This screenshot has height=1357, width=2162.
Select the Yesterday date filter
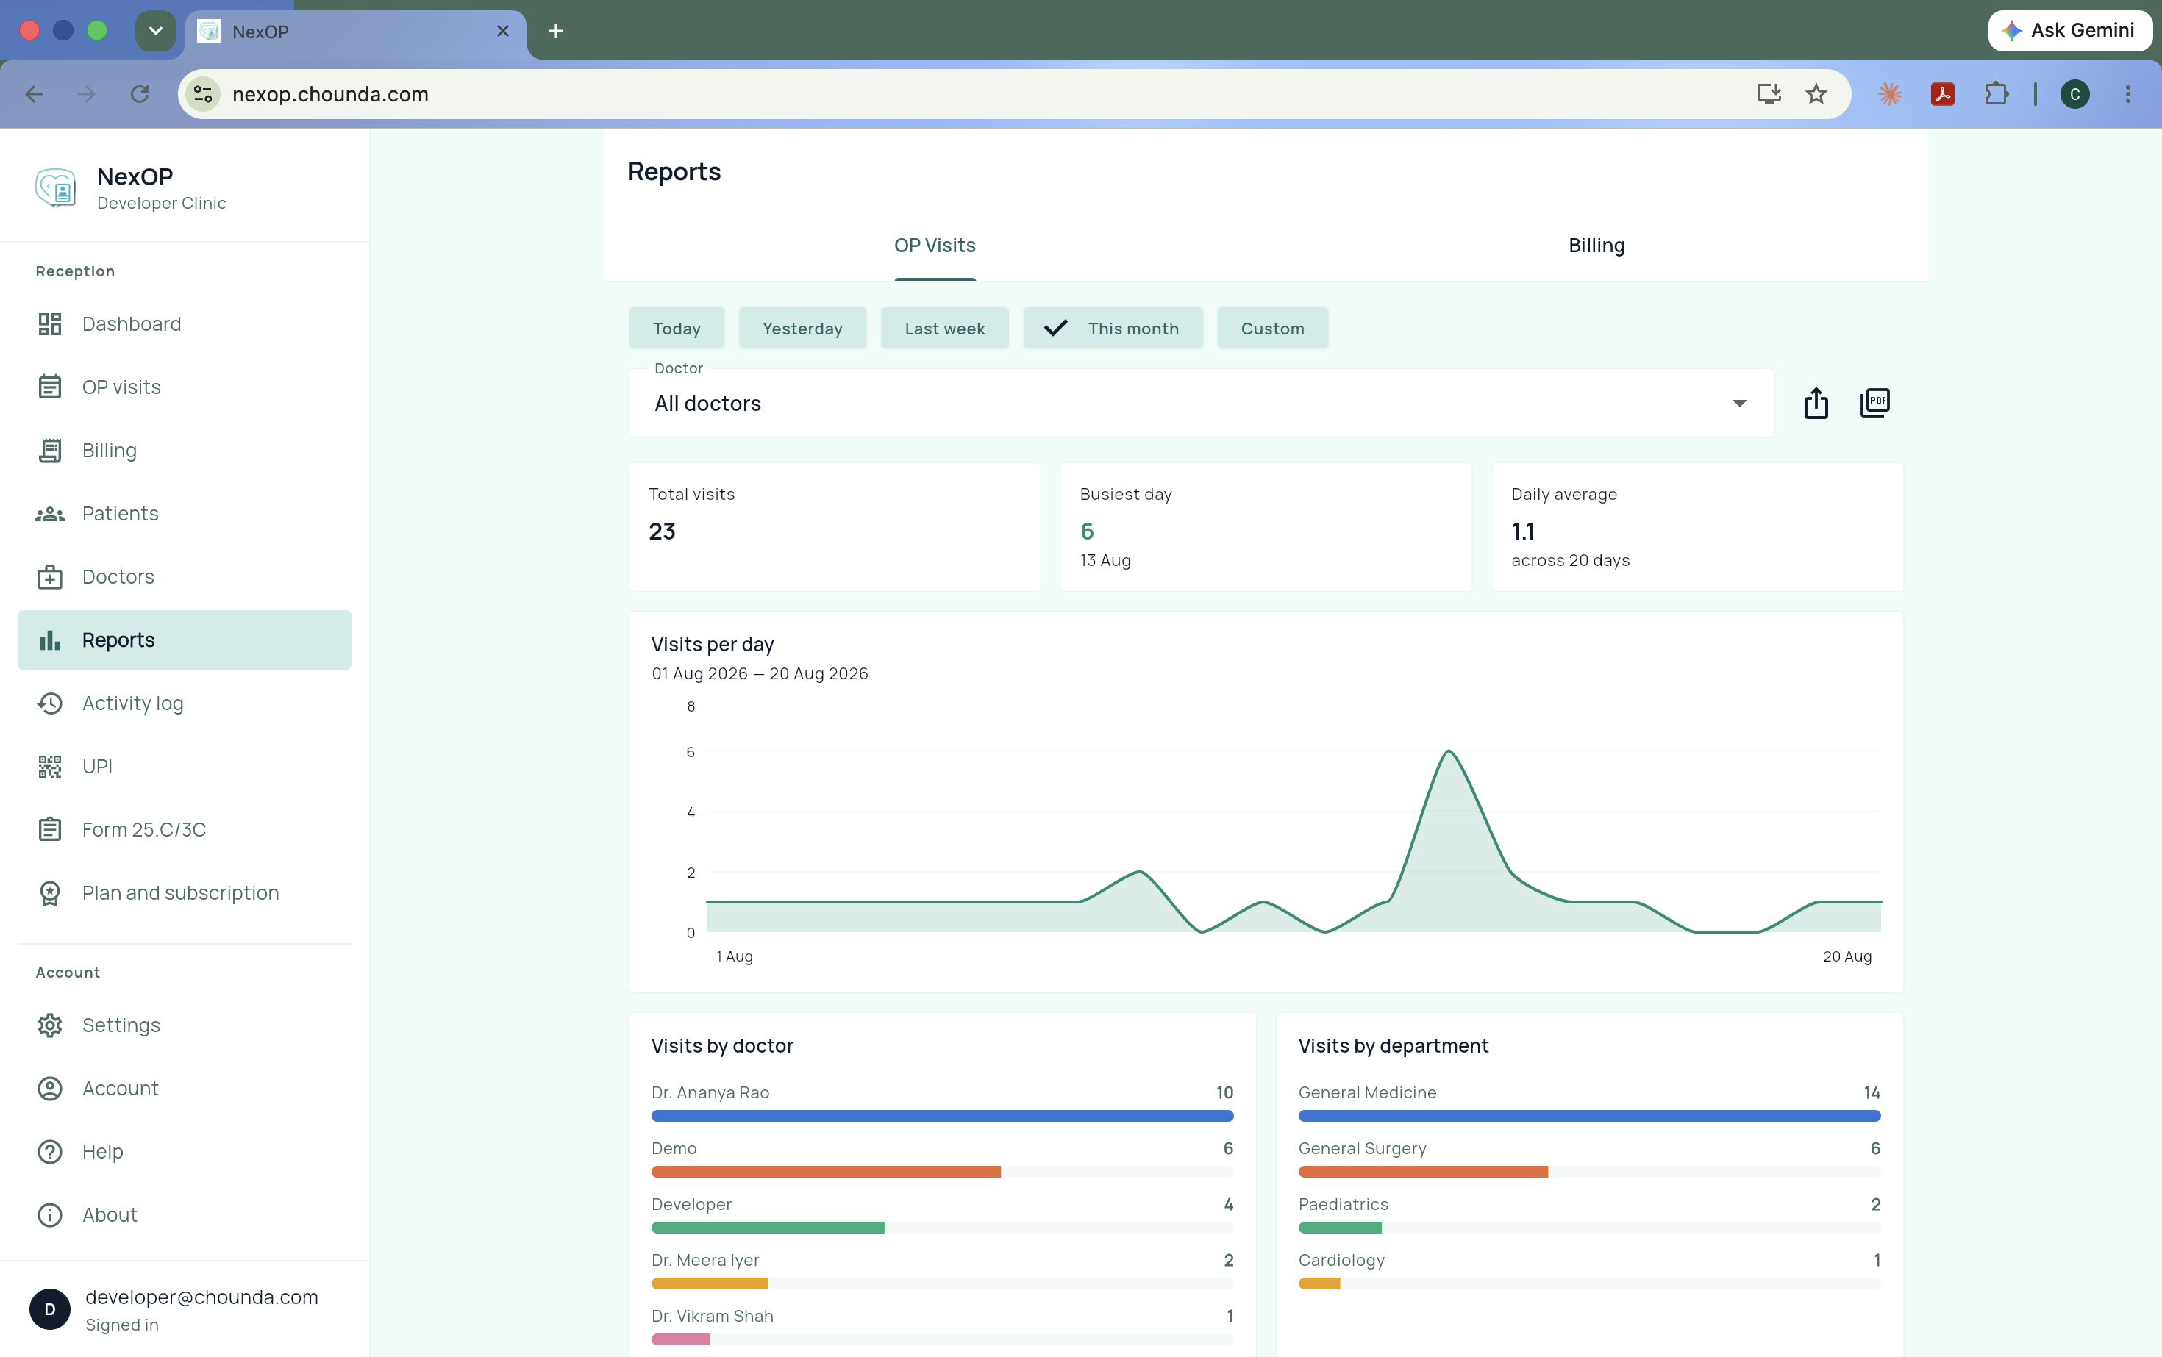coord(802,329)
